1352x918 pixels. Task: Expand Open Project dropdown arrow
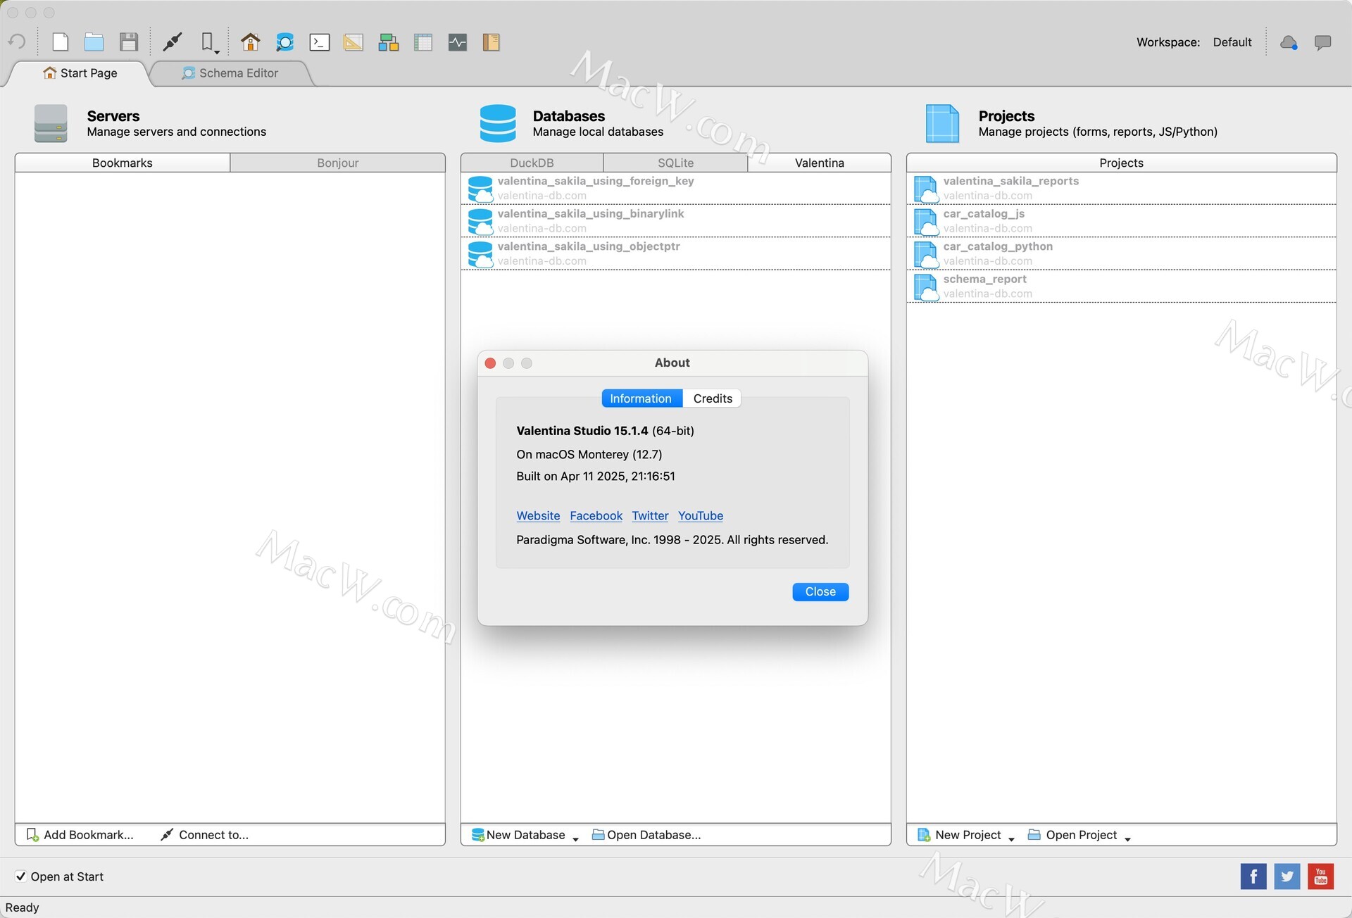click(x=1127, y=838)
